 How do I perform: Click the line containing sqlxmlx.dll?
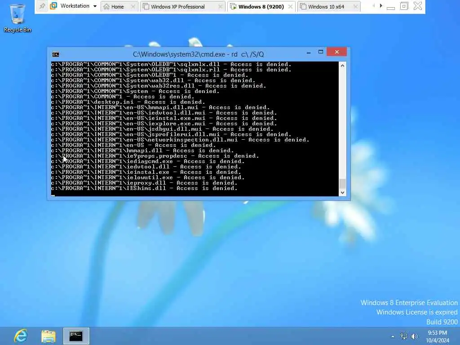click(171, 64)
